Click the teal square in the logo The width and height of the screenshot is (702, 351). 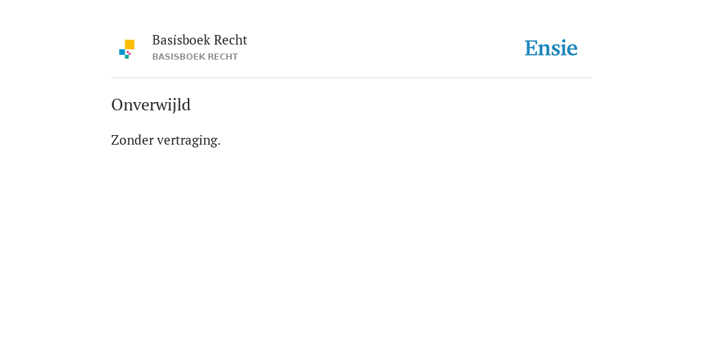(x=127, y=57)
